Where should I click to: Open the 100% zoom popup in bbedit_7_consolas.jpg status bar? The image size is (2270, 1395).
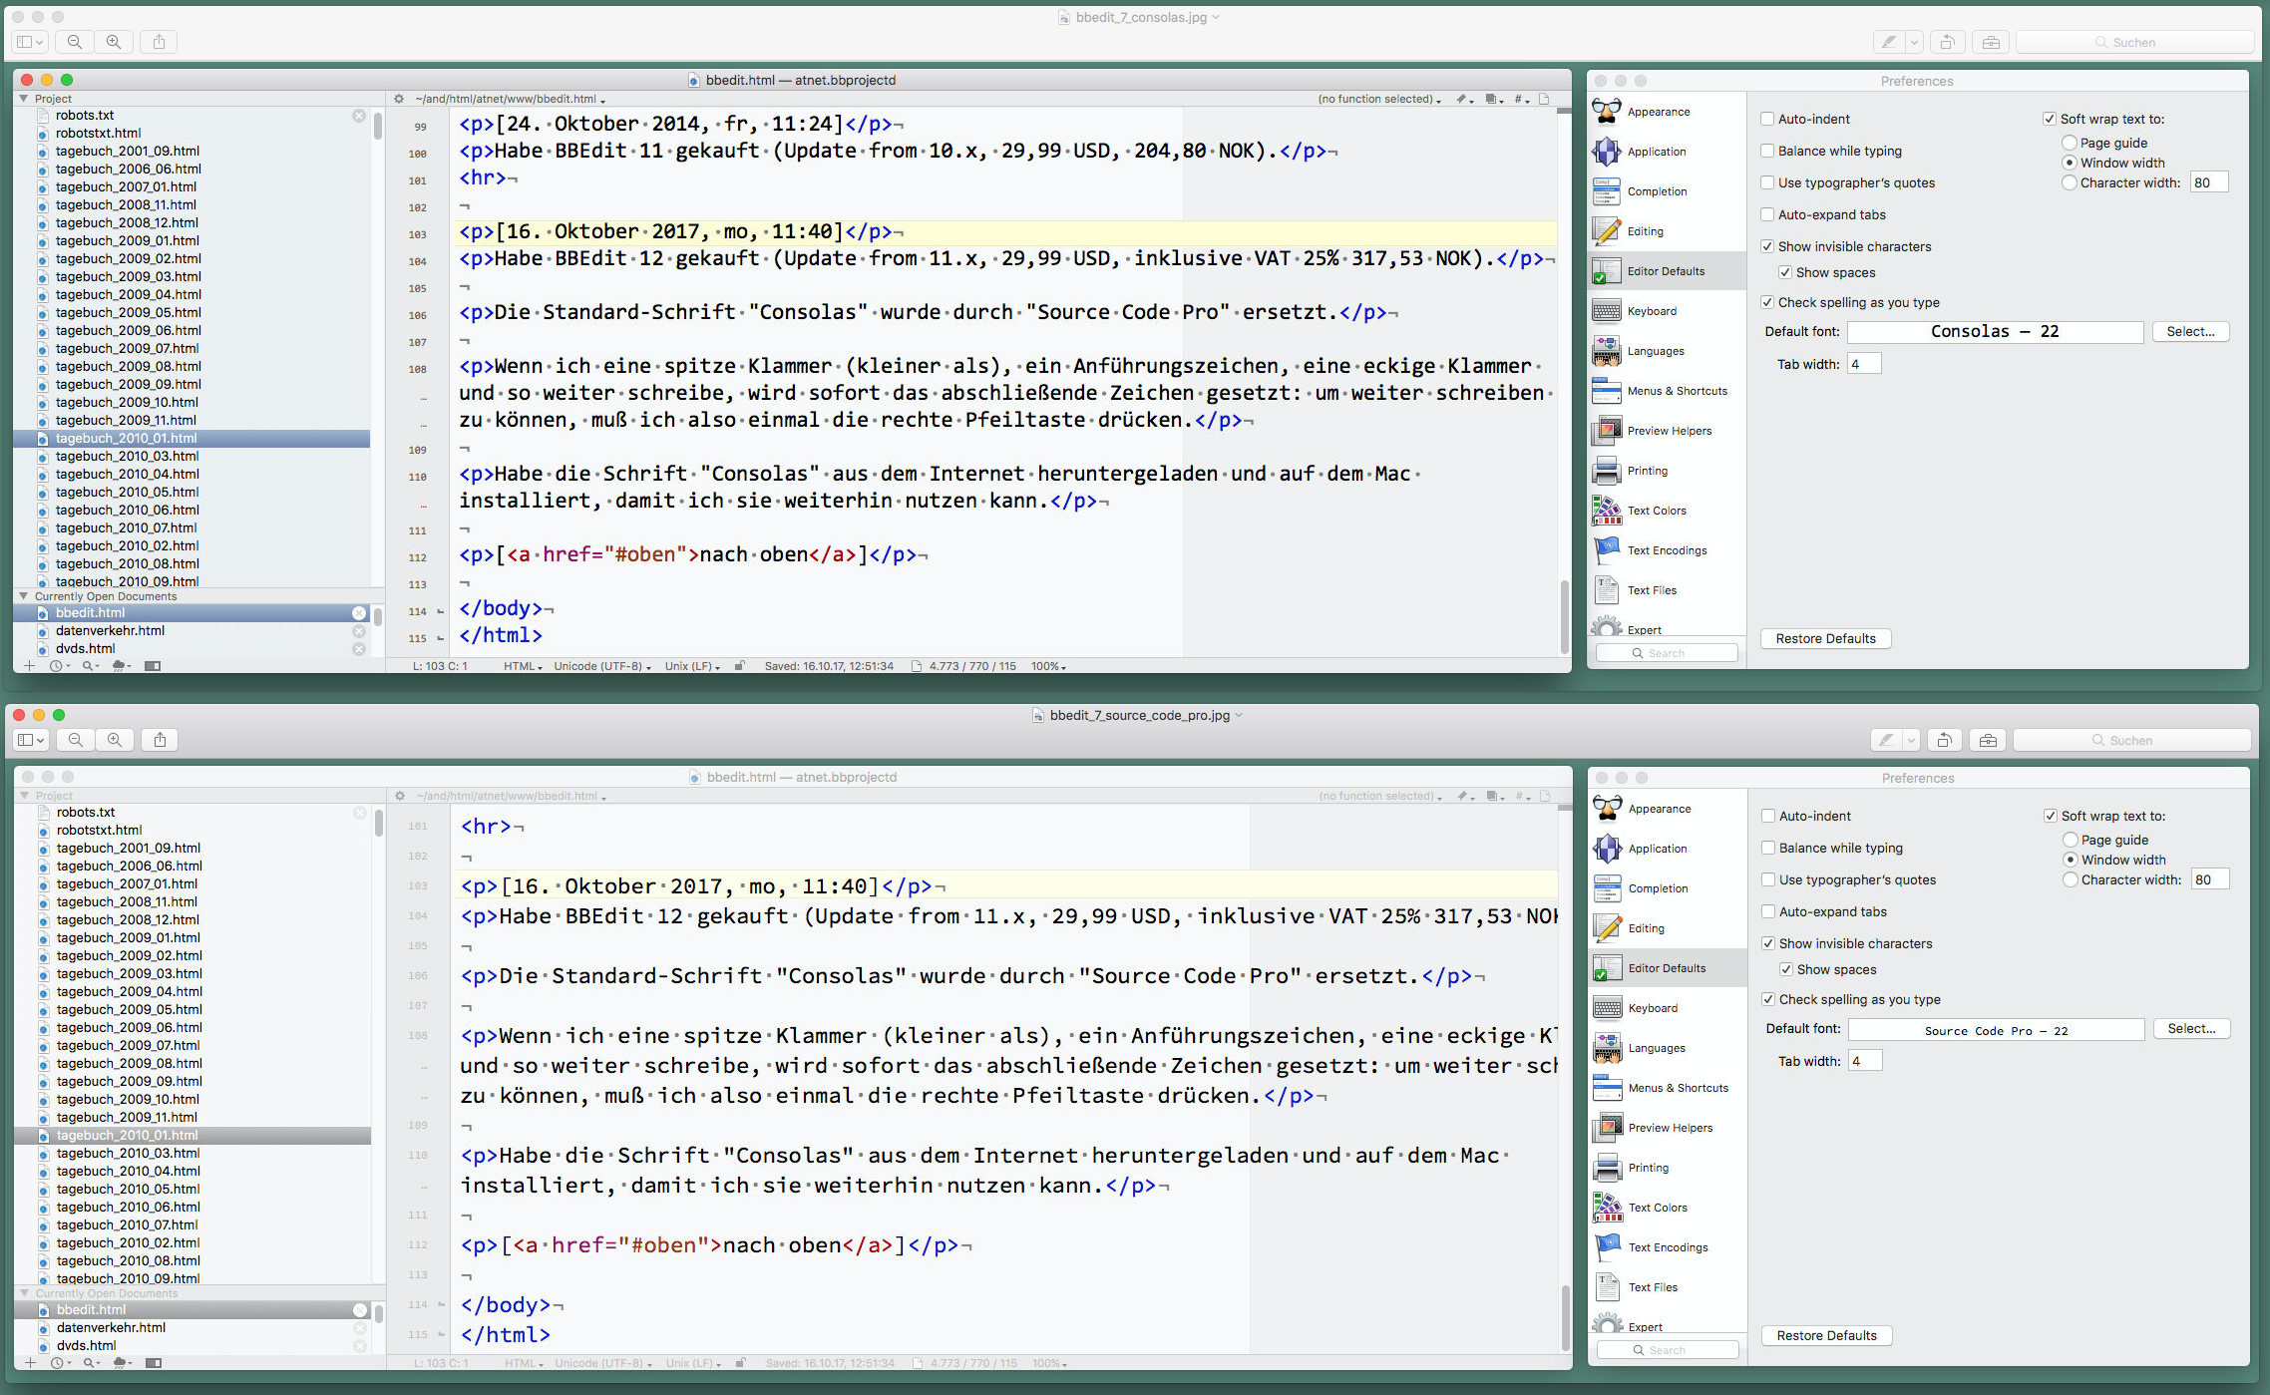pyautogui.click(x=1048, y=666)
